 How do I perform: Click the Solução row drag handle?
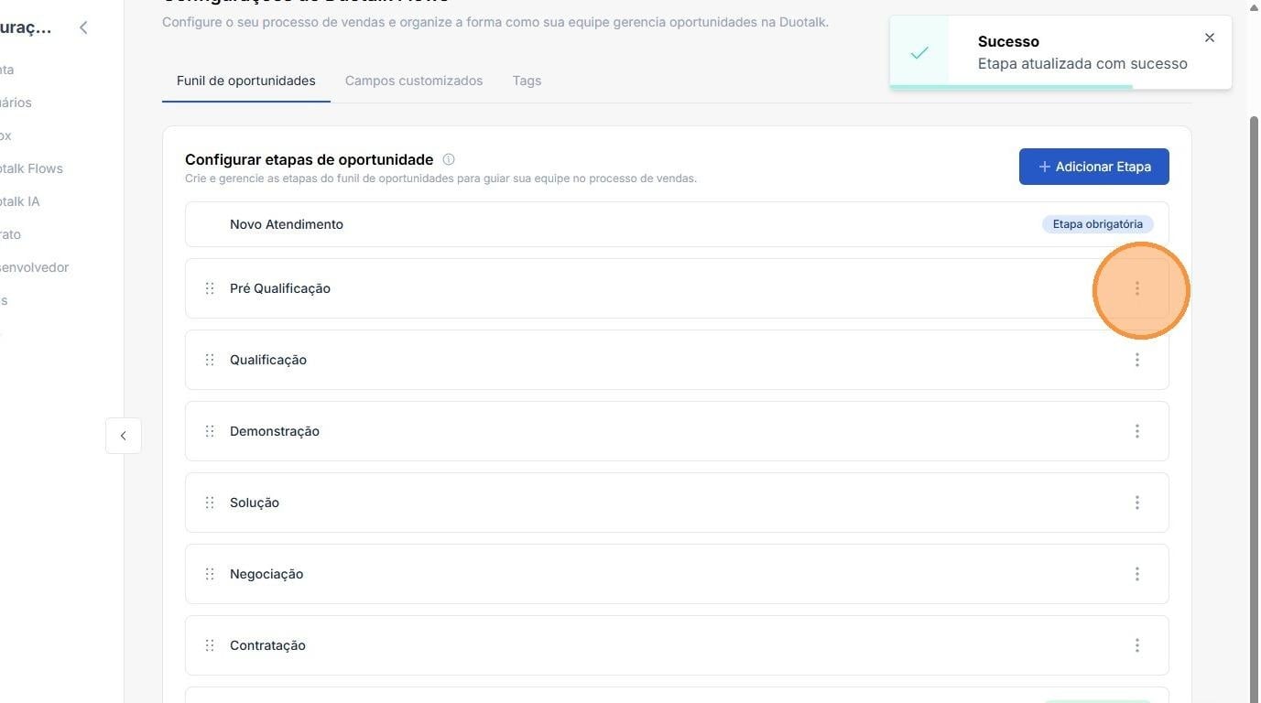click(x=210, y=503)
